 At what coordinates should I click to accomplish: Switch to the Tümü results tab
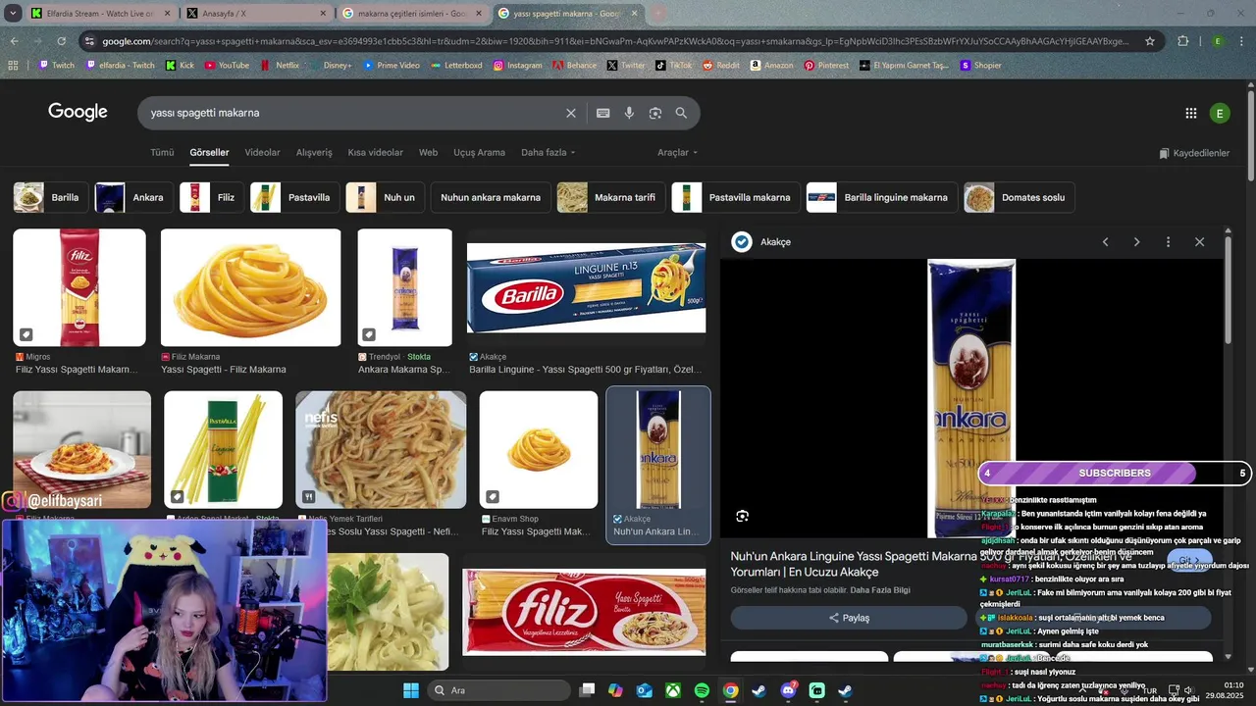(162, 153)
